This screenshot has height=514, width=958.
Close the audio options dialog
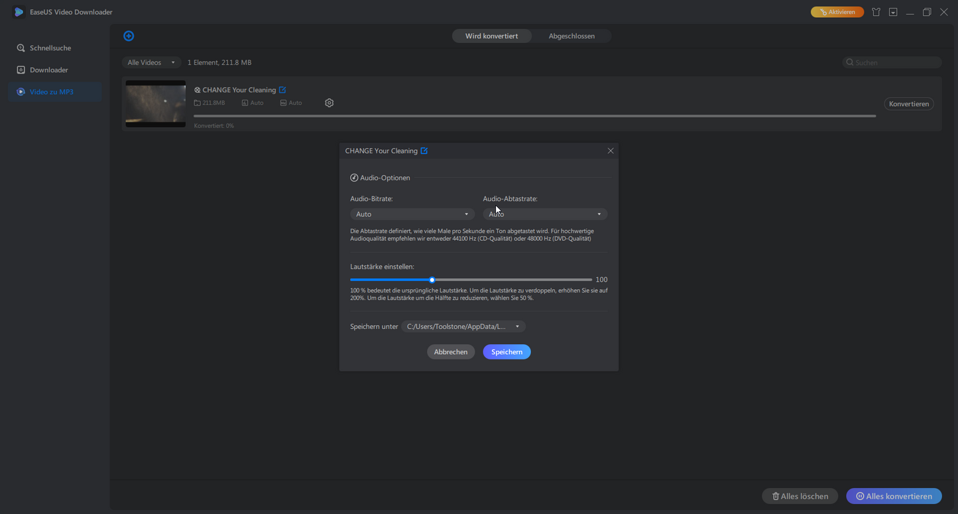[x=611, y=151]
